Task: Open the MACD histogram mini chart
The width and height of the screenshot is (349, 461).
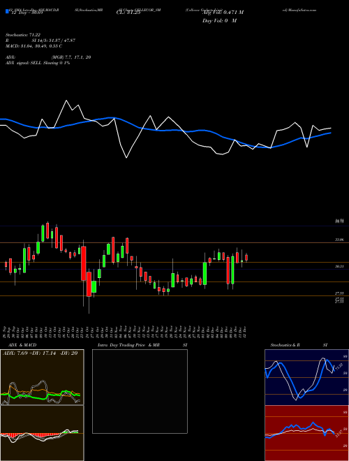Action: pyautogui.click(x=42, y=433)
